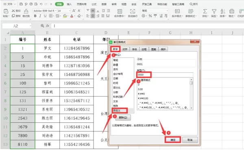Viewport: 244px width, 150px height.
Task: Switch to 保护 Protection tab in dialog
Action: coord(163,49)
